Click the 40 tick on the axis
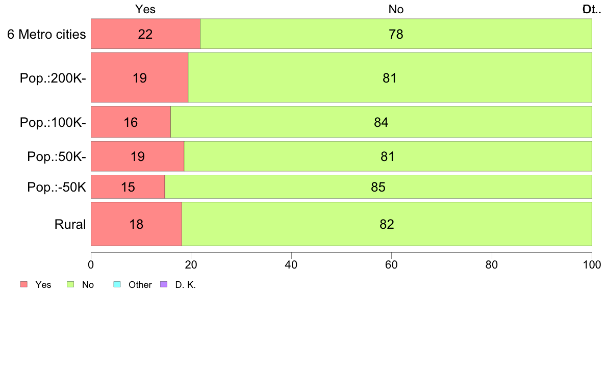Viewport: 606px width, 375px height. [291, 264]
